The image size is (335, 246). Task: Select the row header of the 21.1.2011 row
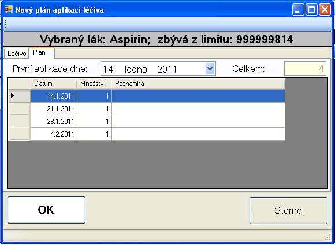19,109
